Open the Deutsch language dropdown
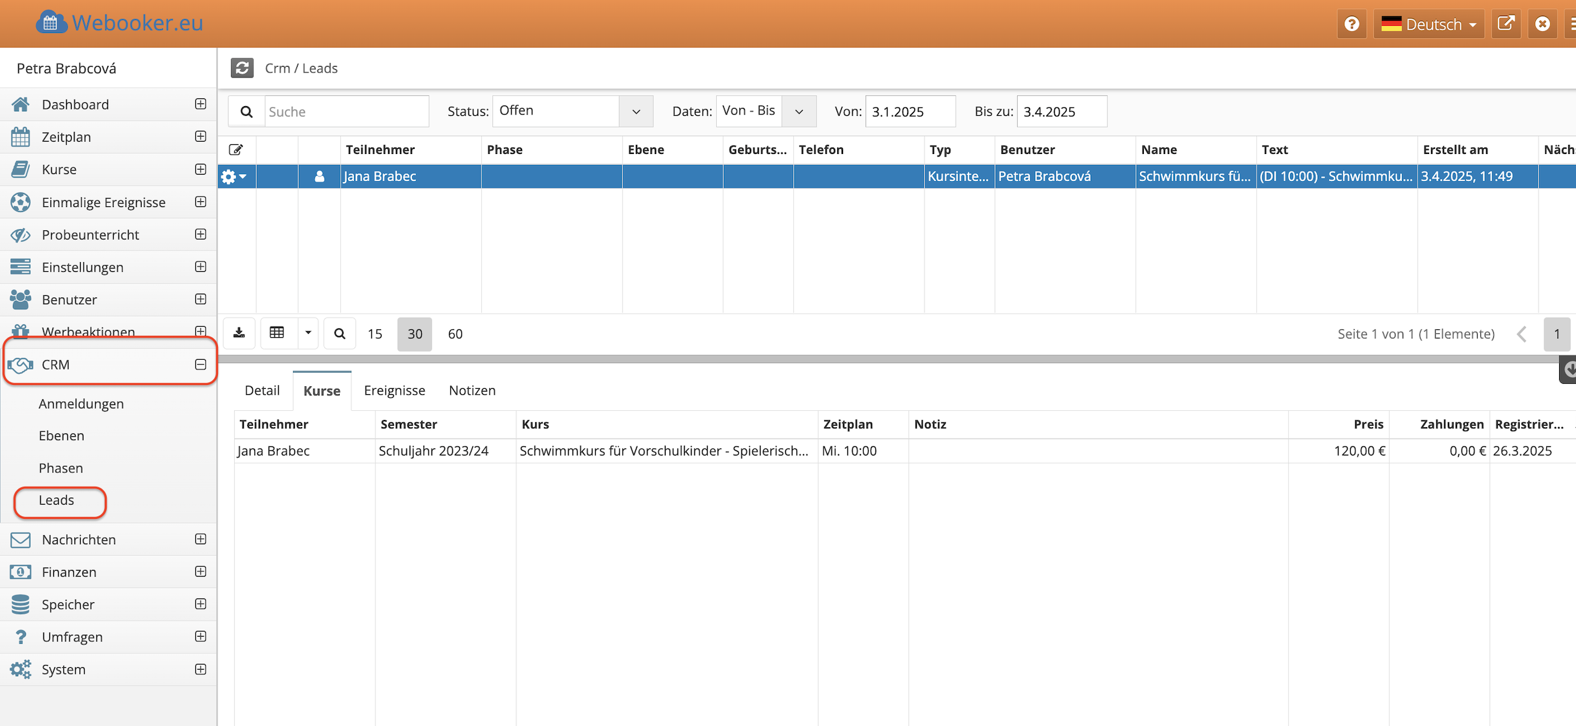Image resolution: width=1576 pixels, height=726 pixels. [1428, 24]
